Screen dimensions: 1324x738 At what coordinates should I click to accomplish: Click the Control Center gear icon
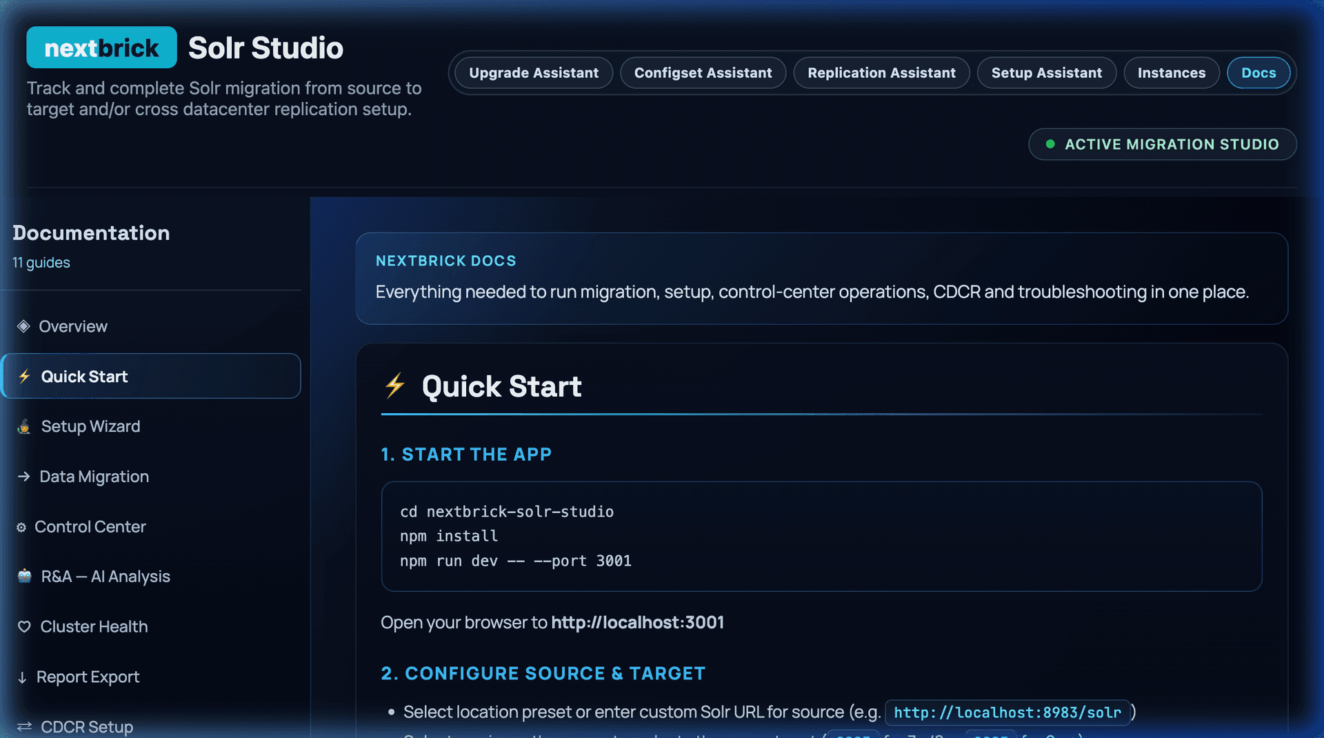pyautogui.click(x=21, y=528)
